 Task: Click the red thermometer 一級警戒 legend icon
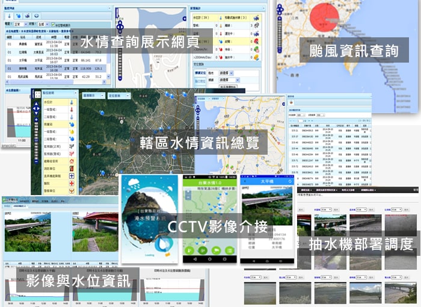coord(72,110)
